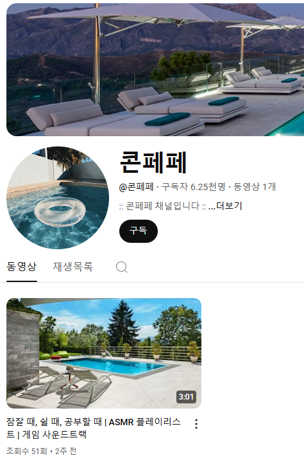Click the 구독자 6.25천명 subscriber count
304x458 pixels.
(x=194, y=187)
